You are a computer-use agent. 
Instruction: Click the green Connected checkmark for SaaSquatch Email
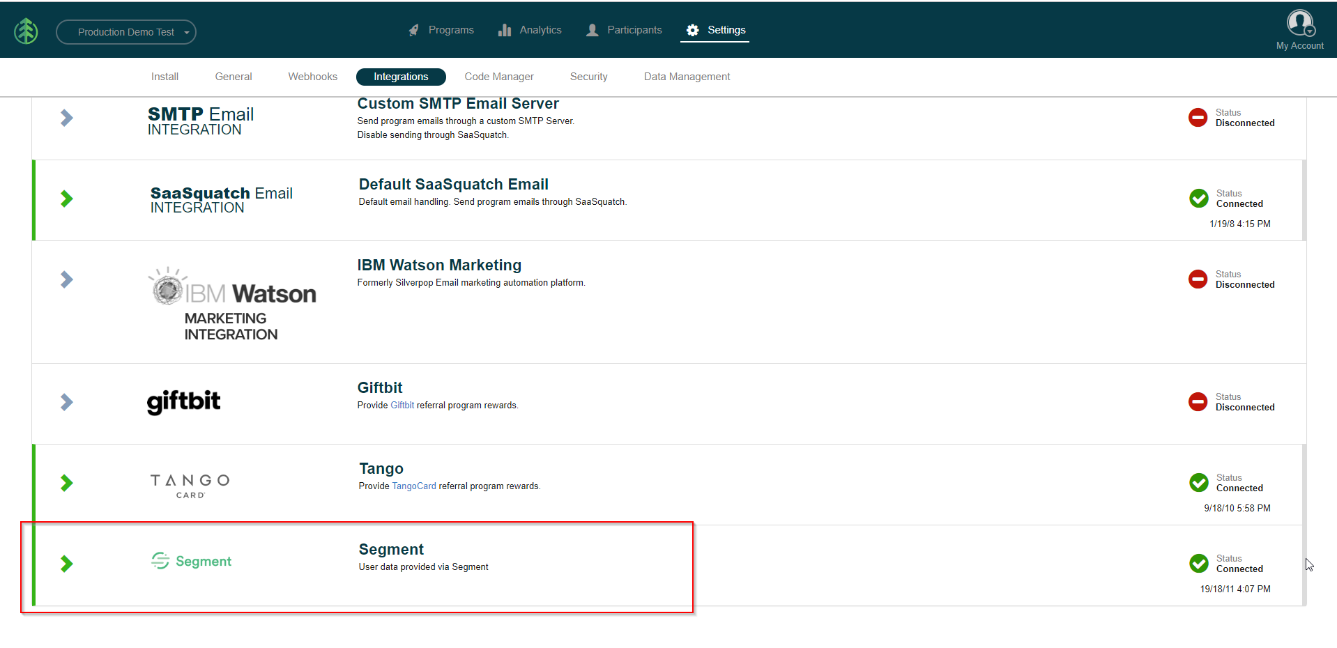point(1199,198)
